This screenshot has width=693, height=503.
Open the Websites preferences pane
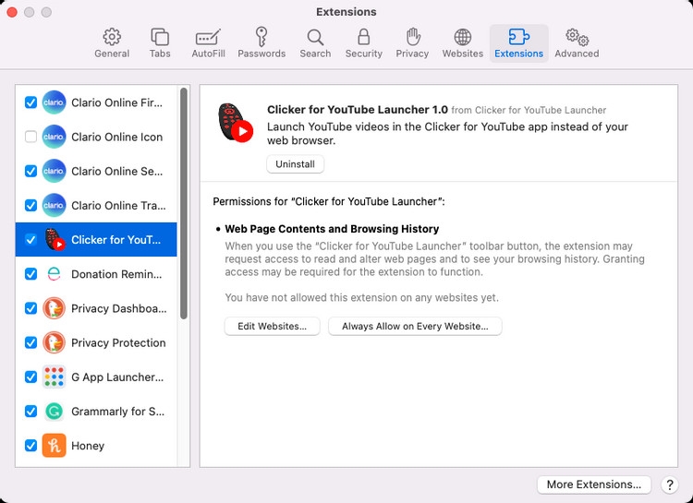[x=463, y=42]
